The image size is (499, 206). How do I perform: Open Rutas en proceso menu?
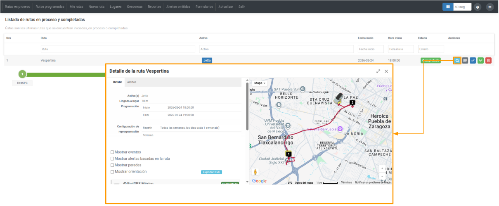(x=18, y=7)
